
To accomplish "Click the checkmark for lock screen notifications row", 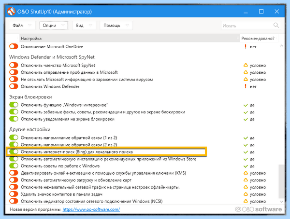I will (x=246, y=120).
